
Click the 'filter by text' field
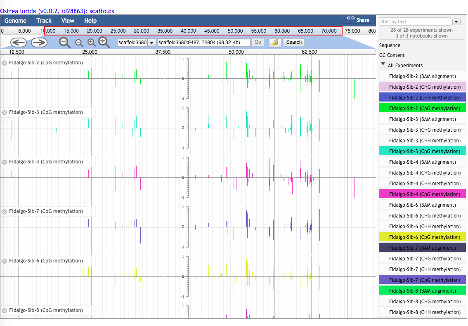click(x=415, y=21)
